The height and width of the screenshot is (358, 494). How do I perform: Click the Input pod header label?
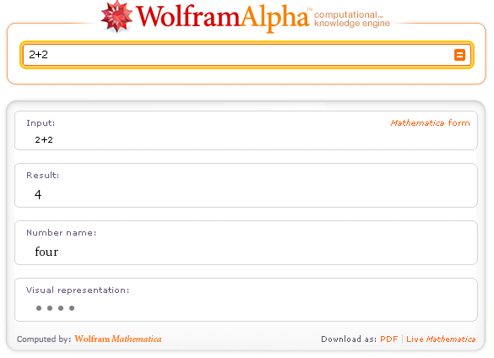coord(41,123)
